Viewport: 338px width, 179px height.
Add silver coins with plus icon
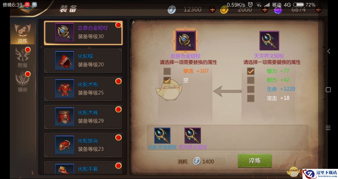pyautogui.click(x=212, y=10)
